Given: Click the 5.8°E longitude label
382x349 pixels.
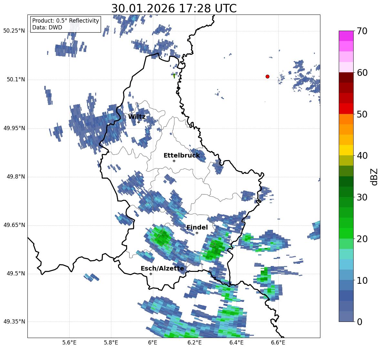Looking at the screenshot, I should pos(111,343).
